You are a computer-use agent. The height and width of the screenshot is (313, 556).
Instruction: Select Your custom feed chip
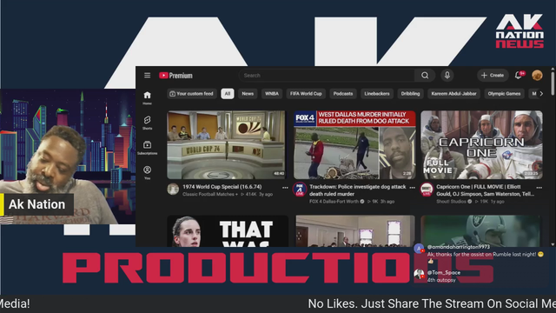191,94
